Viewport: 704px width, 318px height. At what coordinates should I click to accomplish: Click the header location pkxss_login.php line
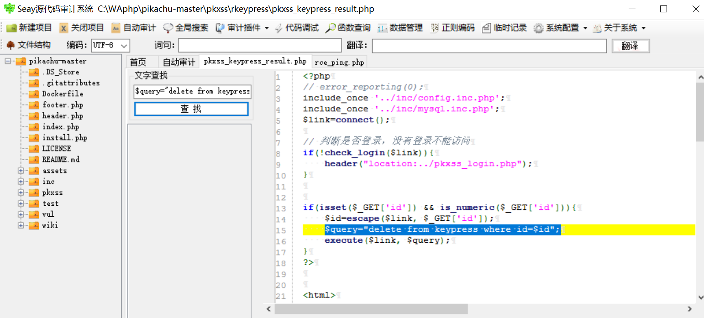(x=428, y=164)
